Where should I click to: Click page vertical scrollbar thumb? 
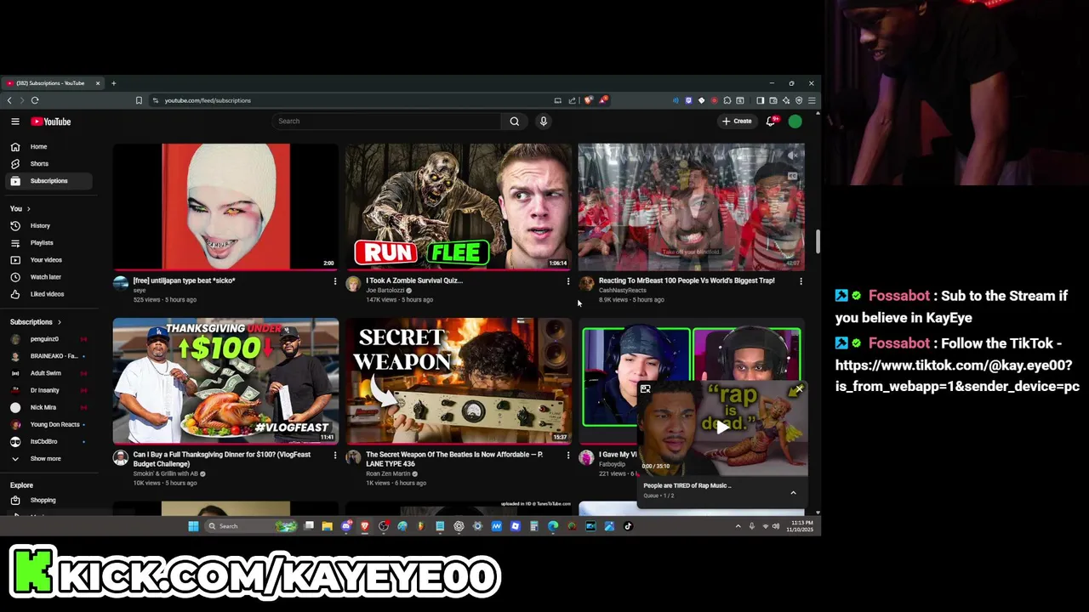tap(818, 241)
